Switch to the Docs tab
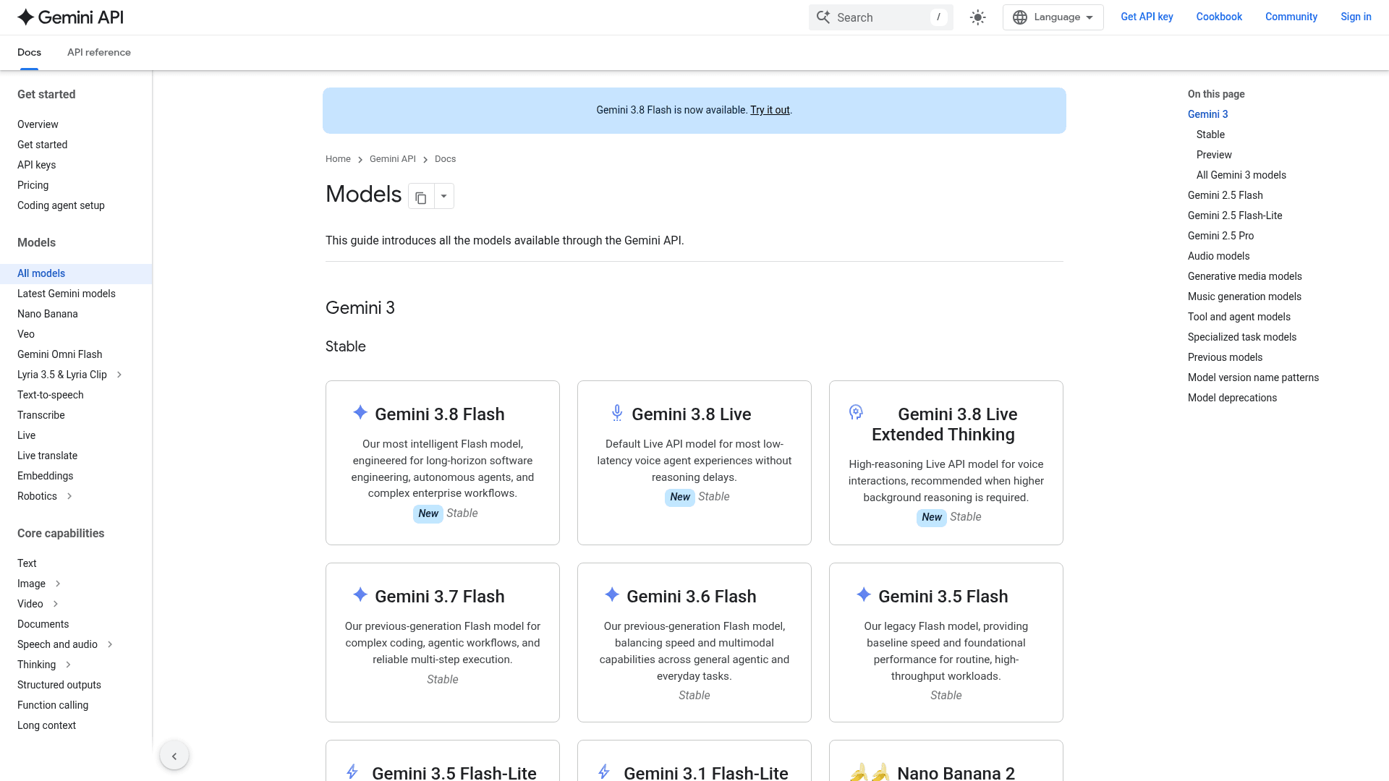 [x=29, y=53]
